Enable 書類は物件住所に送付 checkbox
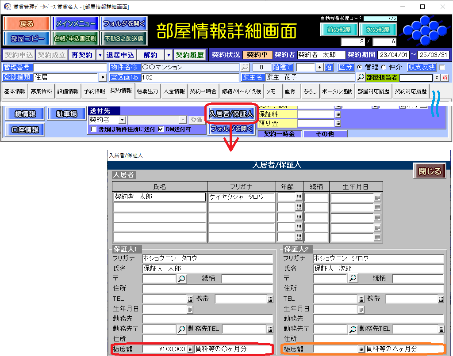Image resolution: width=453 pixels, height=356 pixels. tap(93, 129)
